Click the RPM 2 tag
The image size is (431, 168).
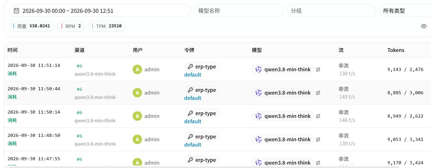pos(71,26)
